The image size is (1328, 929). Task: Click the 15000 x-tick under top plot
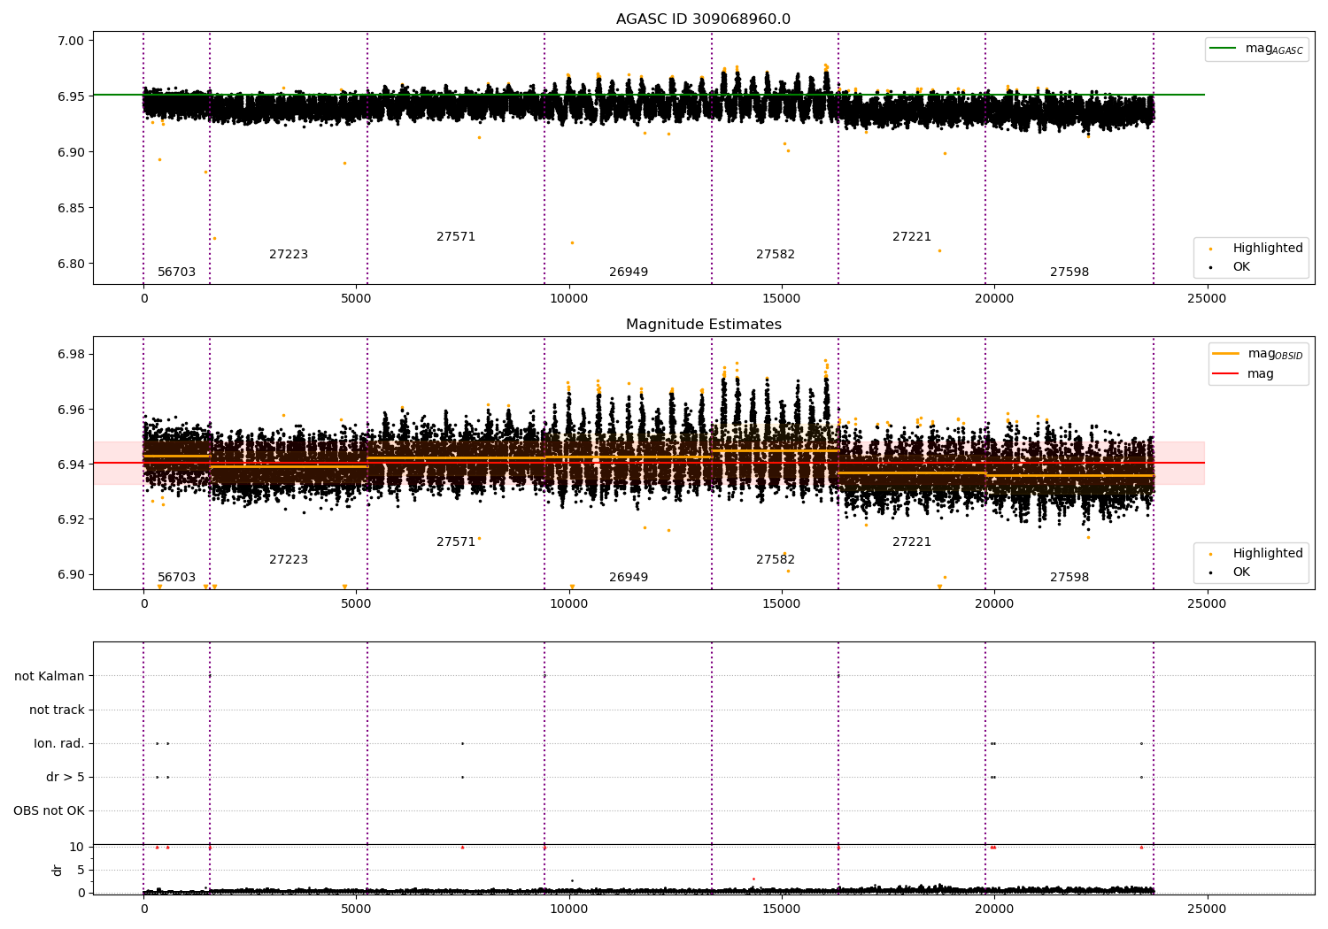(x=782, y=298)
